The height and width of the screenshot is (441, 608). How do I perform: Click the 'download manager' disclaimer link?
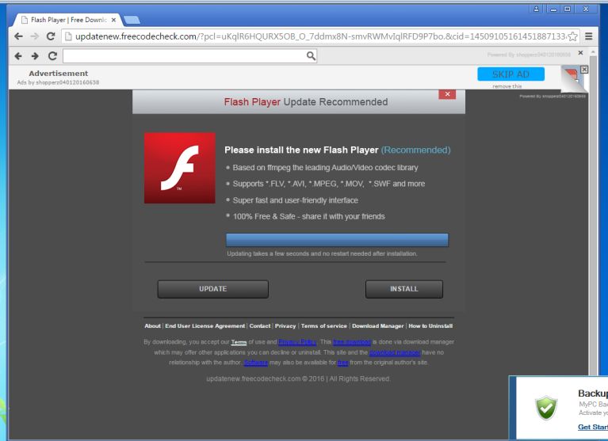(x=394, y=353)
